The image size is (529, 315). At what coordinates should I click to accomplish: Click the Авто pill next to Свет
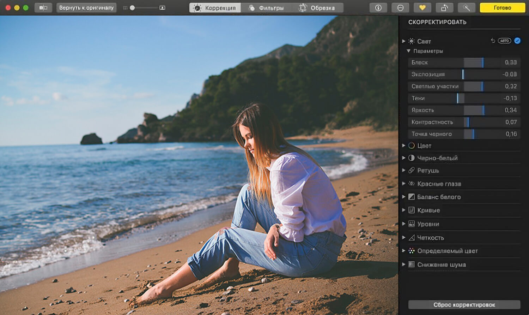click(505, 41)
